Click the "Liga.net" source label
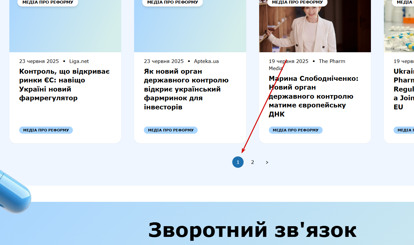The height and width of the screenshot is (245, 414). pyautogui.click(x=79, y=61)
